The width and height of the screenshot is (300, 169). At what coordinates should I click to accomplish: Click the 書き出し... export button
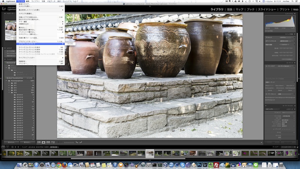click(x=27, y=142)
